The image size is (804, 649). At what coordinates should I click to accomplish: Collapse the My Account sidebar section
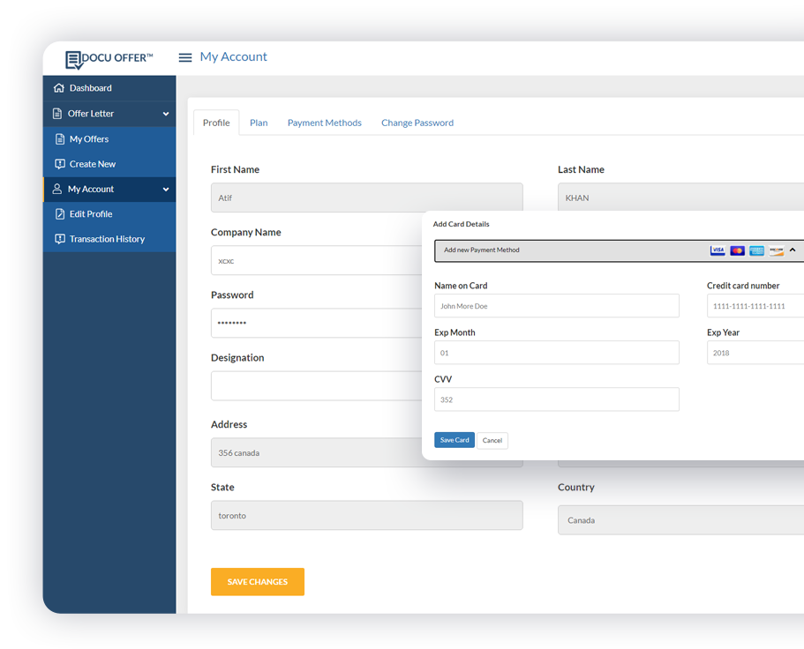coord(166,190)
